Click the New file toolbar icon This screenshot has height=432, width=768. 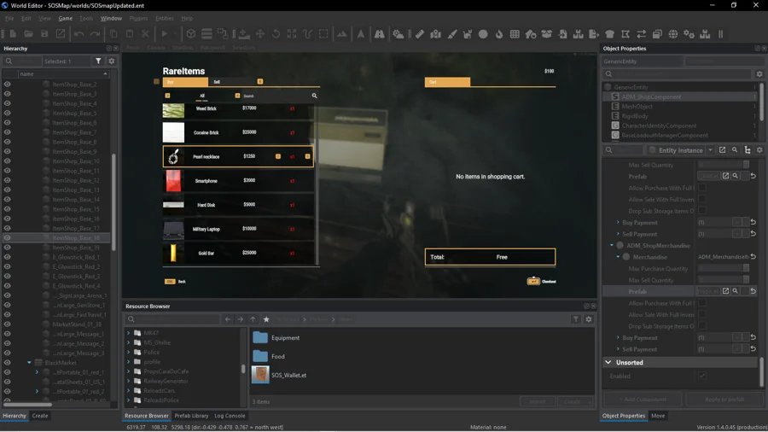coord(13,34)
